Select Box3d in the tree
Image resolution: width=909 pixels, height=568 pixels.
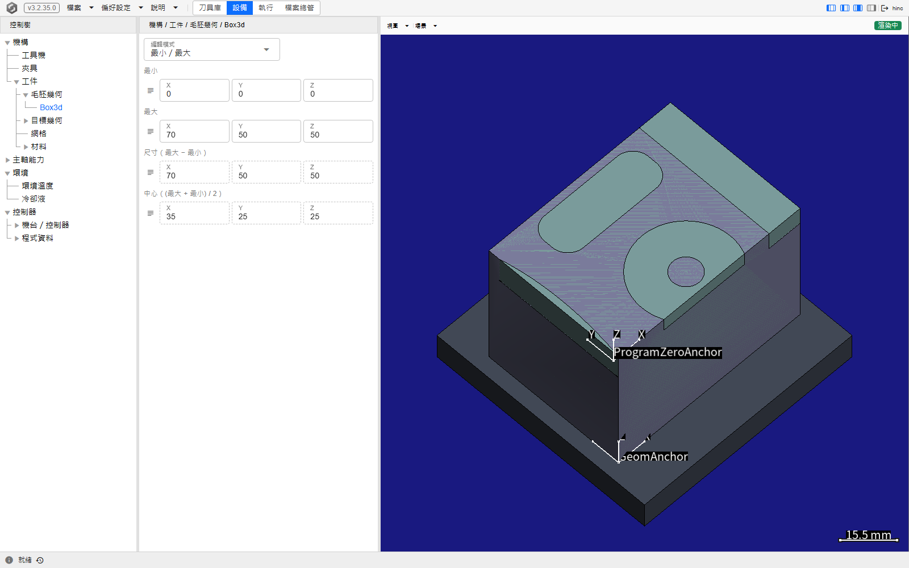click(x=51, y=107)
